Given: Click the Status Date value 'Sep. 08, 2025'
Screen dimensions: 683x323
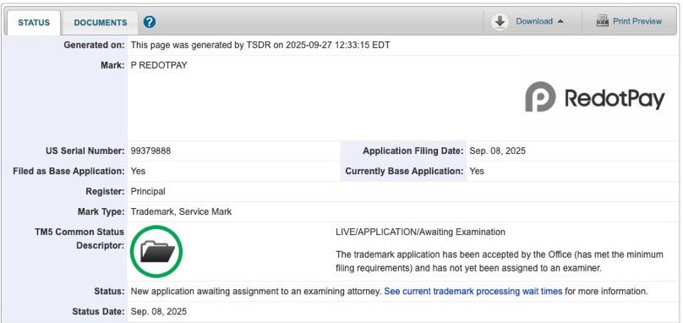Looking at the screenshot, I should click(159, 312).
